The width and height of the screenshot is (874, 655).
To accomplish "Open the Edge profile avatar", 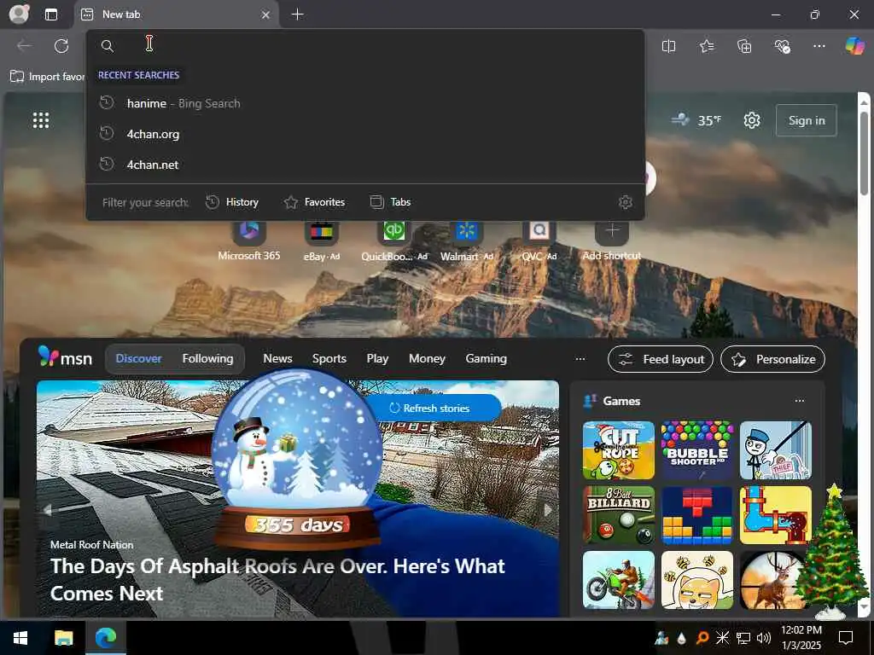I will click(19, 14).
